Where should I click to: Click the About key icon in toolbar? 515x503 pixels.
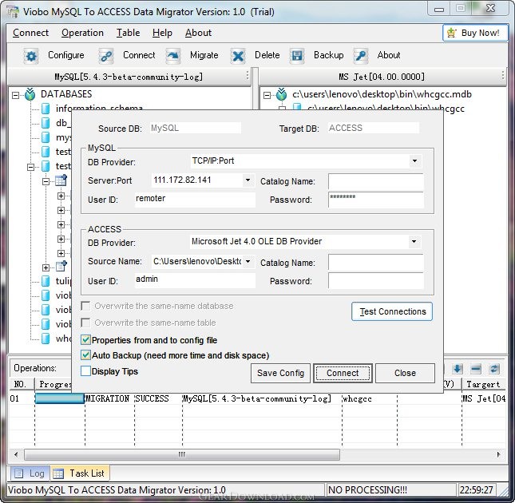[361, 56]
